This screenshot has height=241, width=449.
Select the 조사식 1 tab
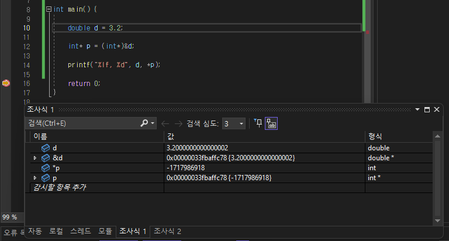[x=133, y=231]
